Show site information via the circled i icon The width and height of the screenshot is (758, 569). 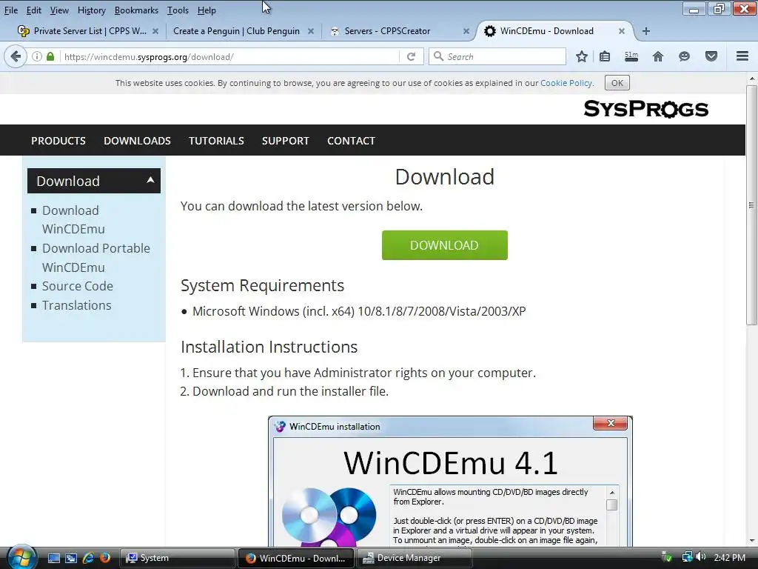[37, 56]
